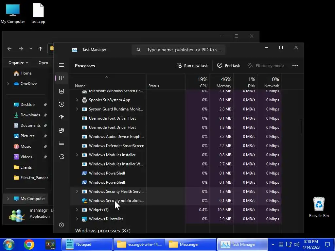Open recent locations dropdown in File Explorer
Viewport: 335px width, 251px height.
pyautogui.click(x=31, y=49)
